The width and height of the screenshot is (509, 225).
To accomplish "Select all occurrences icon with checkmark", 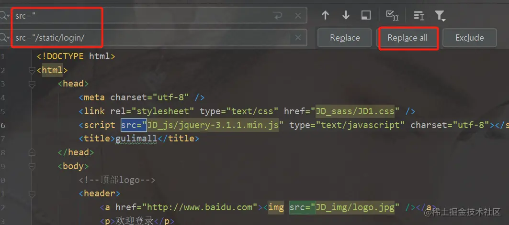I will (x=392, y=15).
